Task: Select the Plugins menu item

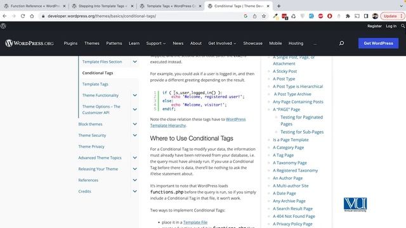Action: pyautogui.click(x=70, y=44)
